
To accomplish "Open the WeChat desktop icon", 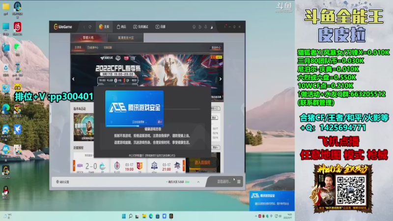I will click(x=17, y=49).
